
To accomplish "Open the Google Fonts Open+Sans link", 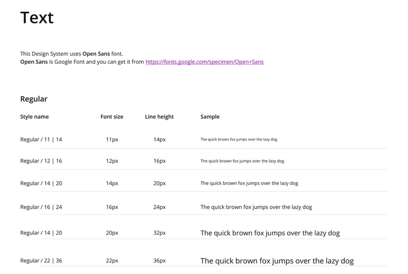I will 204,62.
